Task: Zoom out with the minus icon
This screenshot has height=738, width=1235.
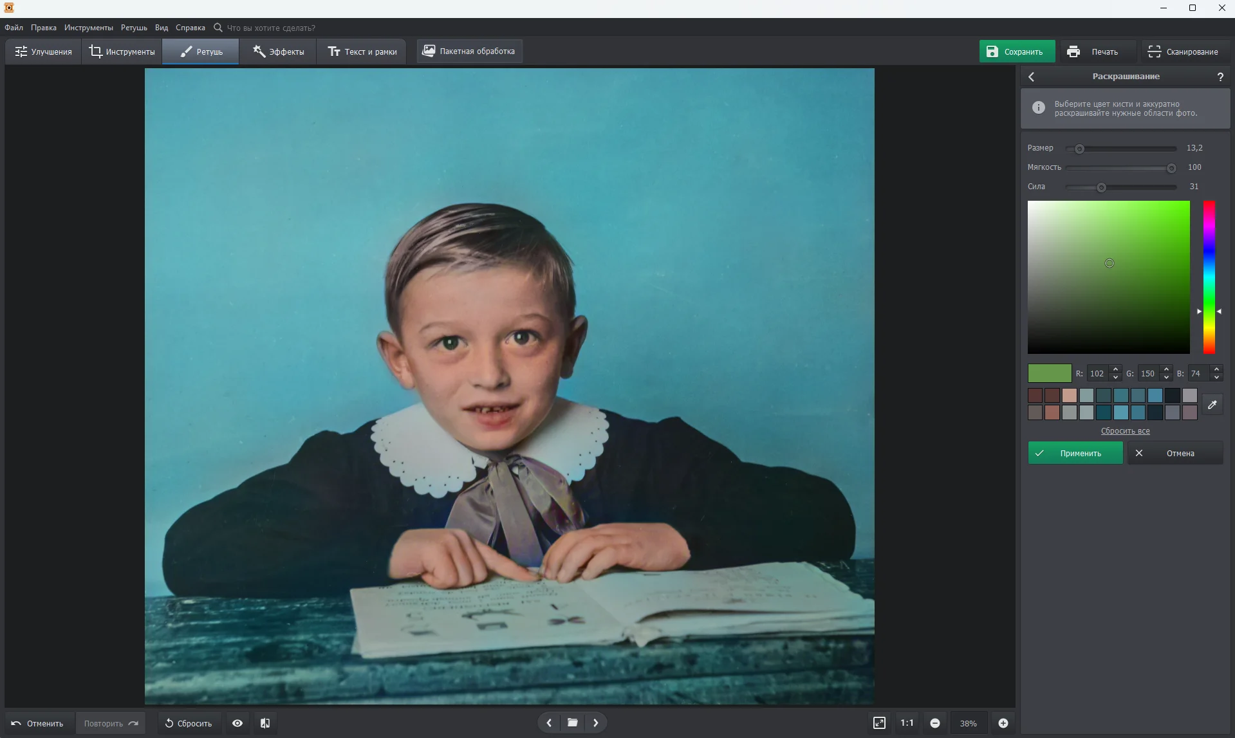Action: click(x=935, y=723)
